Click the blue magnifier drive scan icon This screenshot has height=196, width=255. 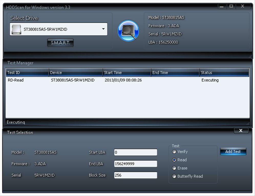(128, 30)
